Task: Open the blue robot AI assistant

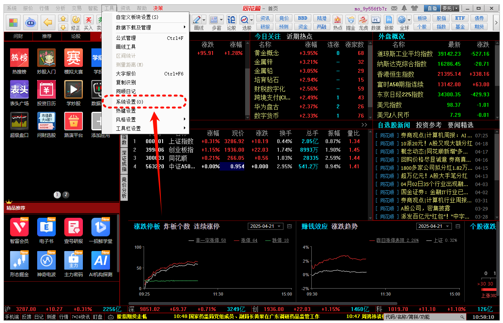Action: (31, 22)
